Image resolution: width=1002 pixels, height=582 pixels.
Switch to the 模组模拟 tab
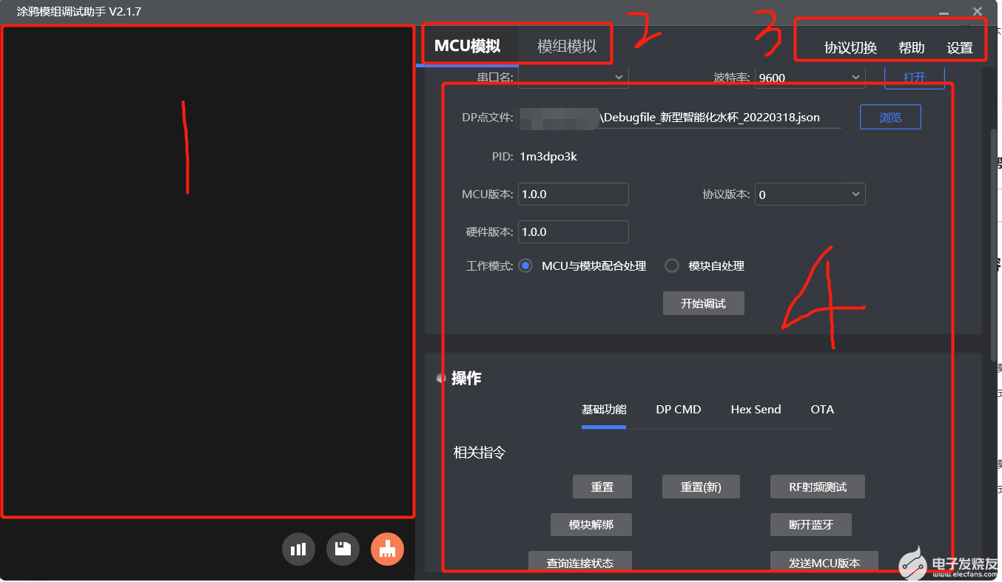point(567,46)
